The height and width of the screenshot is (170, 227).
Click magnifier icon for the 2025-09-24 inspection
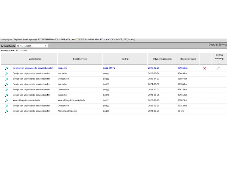[6, 74]
